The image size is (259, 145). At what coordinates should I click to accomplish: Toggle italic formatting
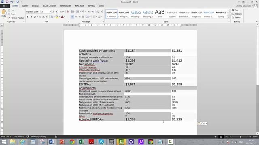pos(31,17)
